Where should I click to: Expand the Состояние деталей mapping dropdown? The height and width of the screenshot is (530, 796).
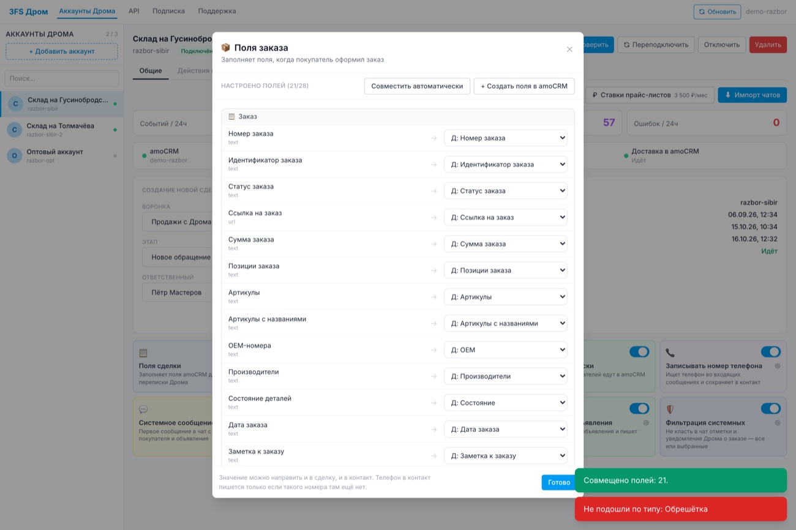[506, 403]
